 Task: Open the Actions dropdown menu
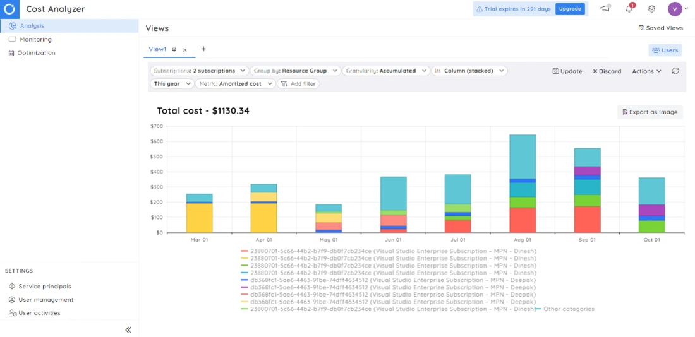click(x=646, y=71)
